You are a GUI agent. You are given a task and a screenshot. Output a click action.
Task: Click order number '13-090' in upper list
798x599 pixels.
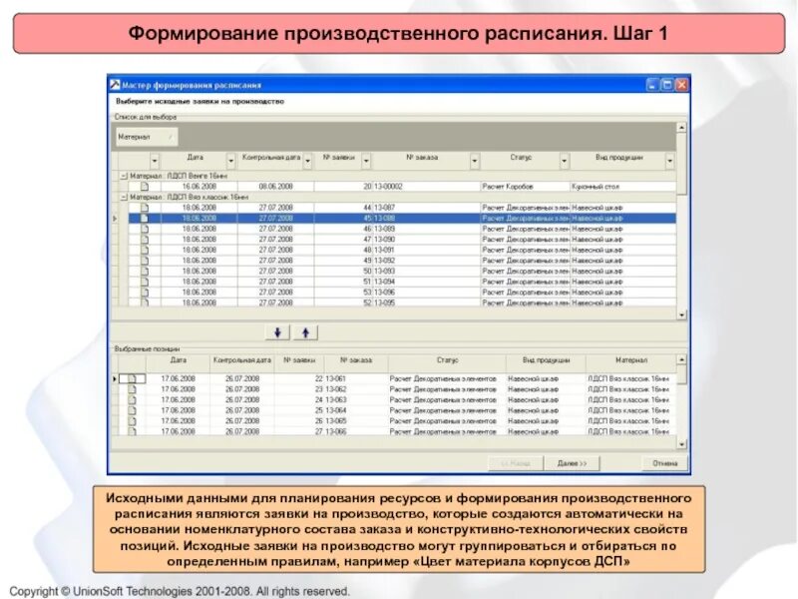(384, 240)
